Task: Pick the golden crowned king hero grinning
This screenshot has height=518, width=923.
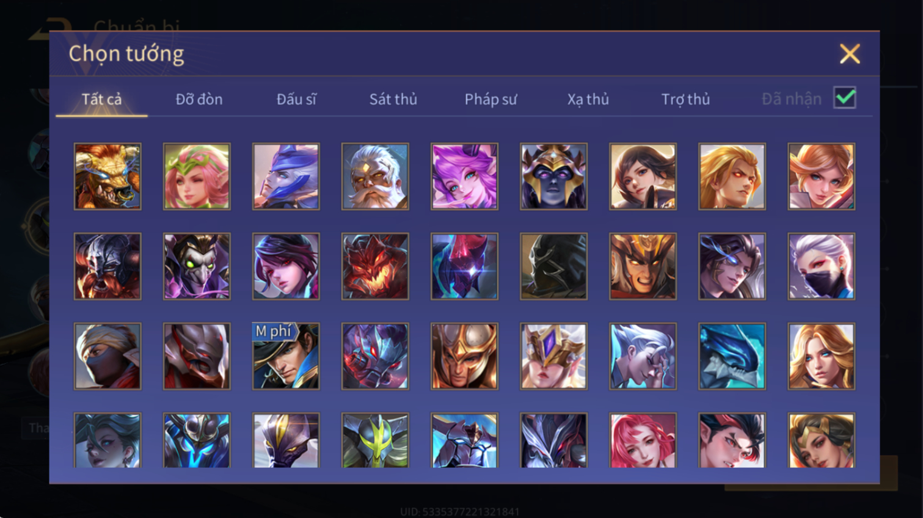Action: (643, 266)
